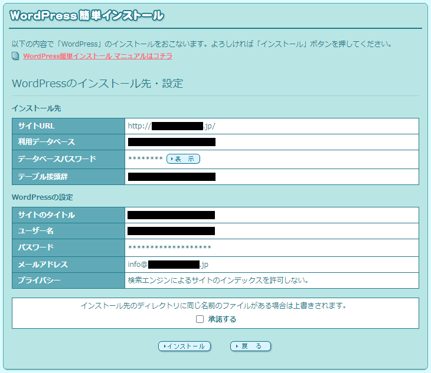Screen dimensions: 431x373
Task: Click the info@ email address value
Action: [168, 265]
